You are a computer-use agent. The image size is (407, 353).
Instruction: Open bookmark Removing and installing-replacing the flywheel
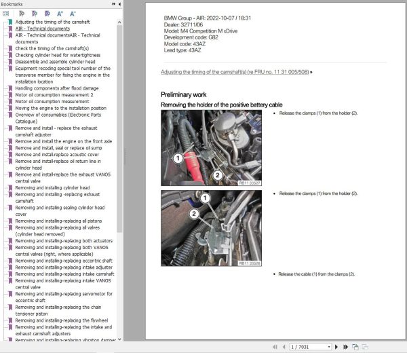coord(62,320)
